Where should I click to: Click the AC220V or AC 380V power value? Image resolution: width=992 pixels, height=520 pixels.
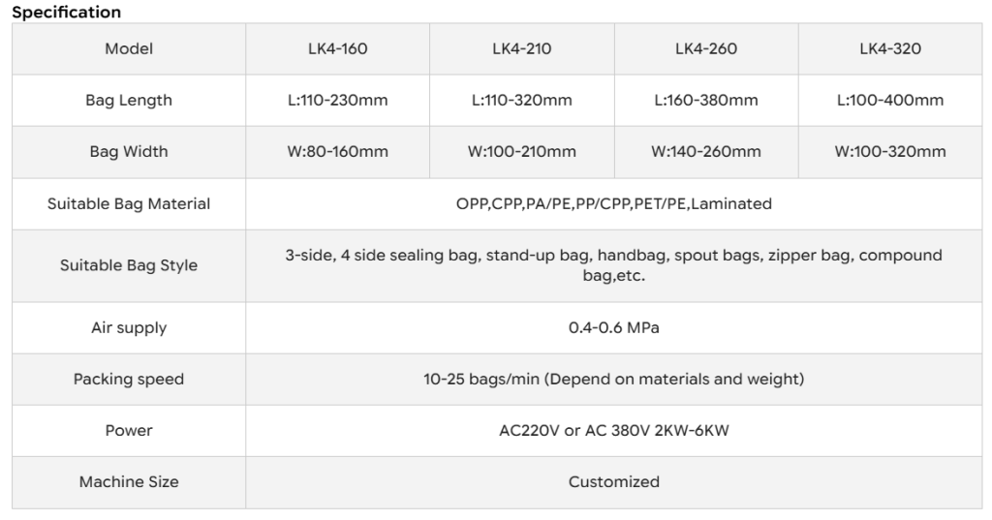613,431
